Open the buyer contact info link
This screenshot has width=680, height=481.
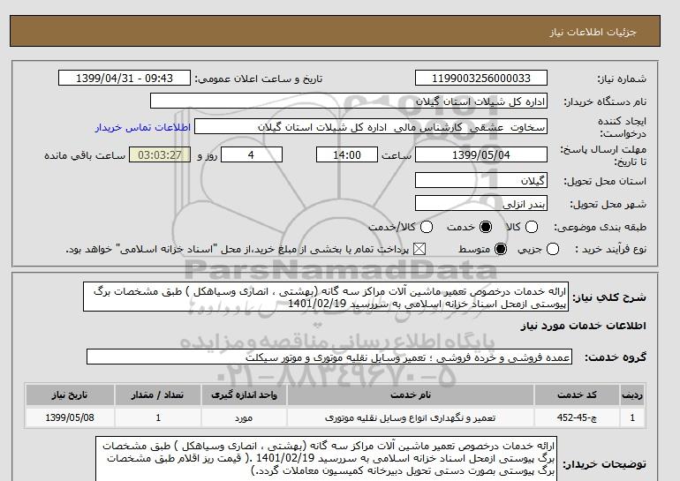point(143,128)
